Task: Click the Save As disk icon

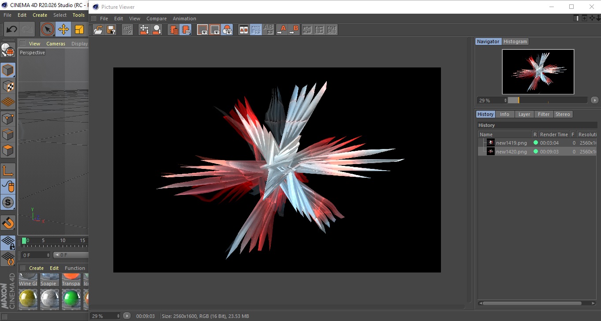Action: 111,30
